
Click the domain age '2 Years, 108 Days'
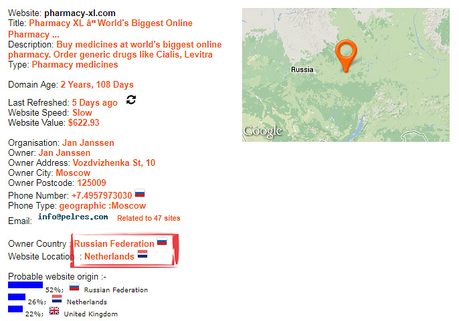click(x=97, y=84)
